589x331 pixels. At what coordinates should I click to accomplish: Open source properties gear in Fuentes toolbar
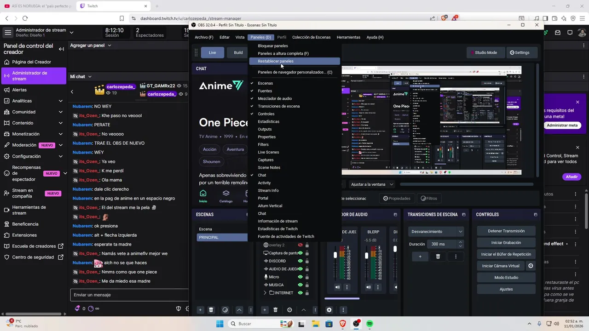click(289, 310)
